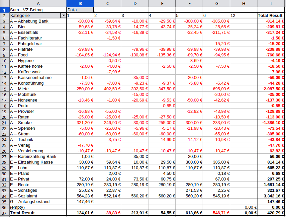This screenshot has width=286, height=217.
Task: Select row 15 header
Action: click(5, 89)
